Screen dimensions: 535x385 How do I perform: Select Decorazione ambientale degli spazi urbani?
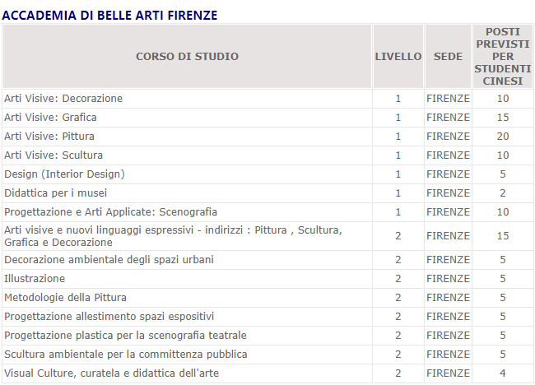click(109, 260)
